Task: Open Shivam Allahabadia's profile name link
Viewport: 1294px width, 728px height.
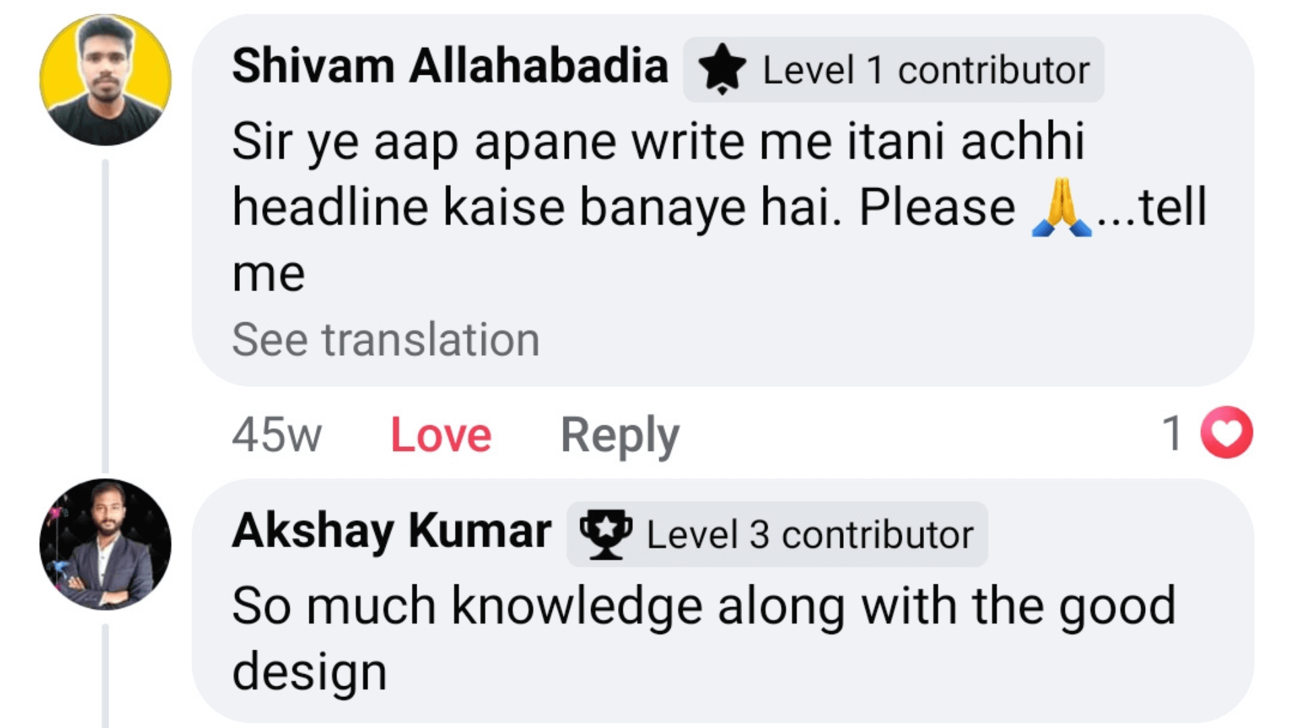Action: (x=450, y=67)
